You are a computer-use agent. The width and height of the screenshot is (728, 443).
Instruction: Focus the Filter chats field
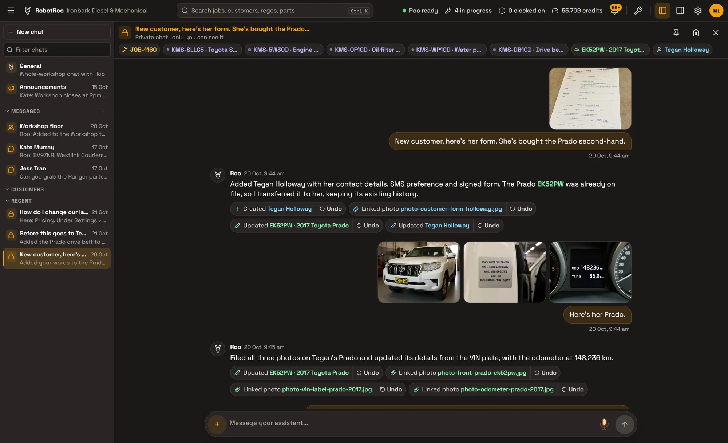[x=57, y=50]
